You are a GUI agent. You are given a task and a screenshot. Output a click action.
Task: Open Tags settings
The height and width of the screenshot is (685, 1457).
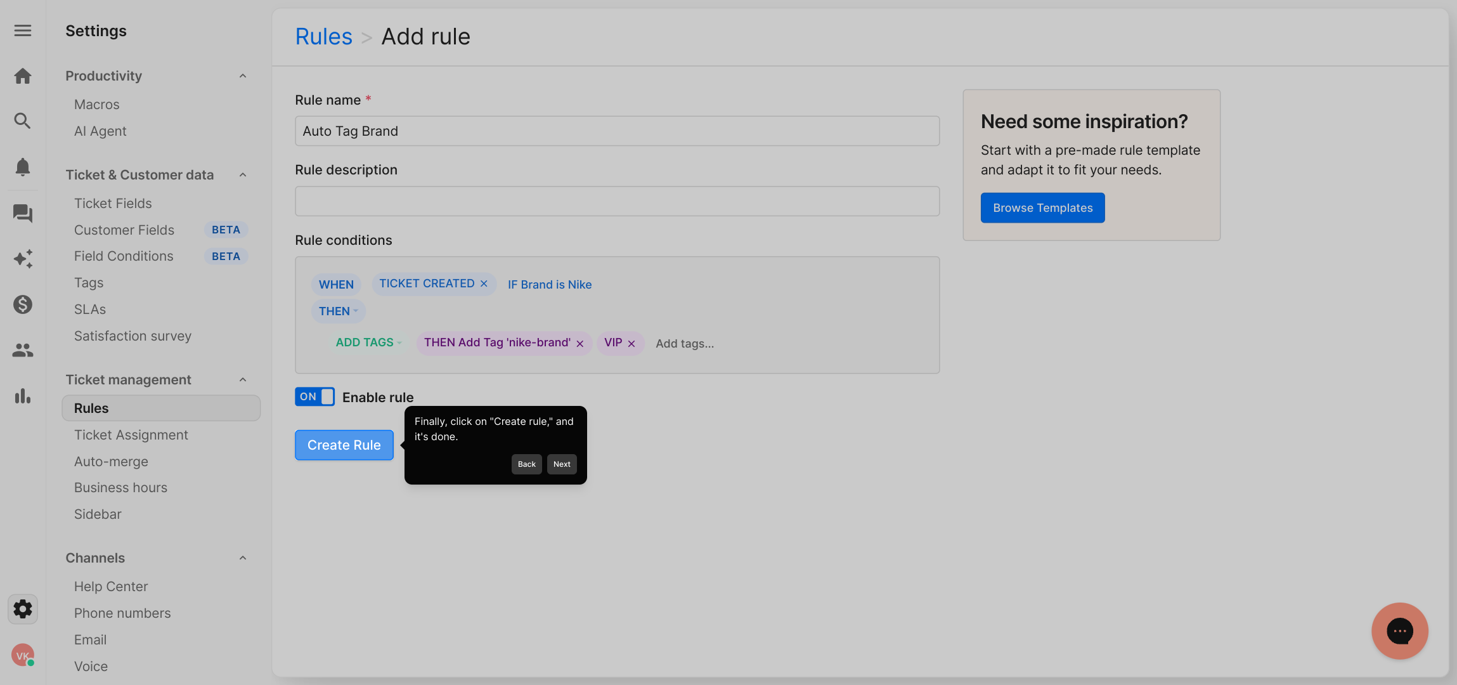pos(89,283)
